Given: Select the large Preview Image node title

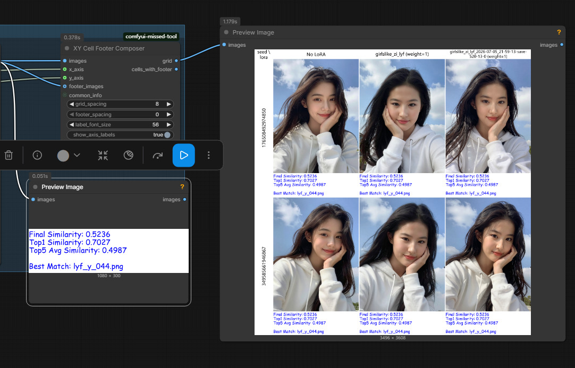Looking at the screenshot, I should click(253, 32).
